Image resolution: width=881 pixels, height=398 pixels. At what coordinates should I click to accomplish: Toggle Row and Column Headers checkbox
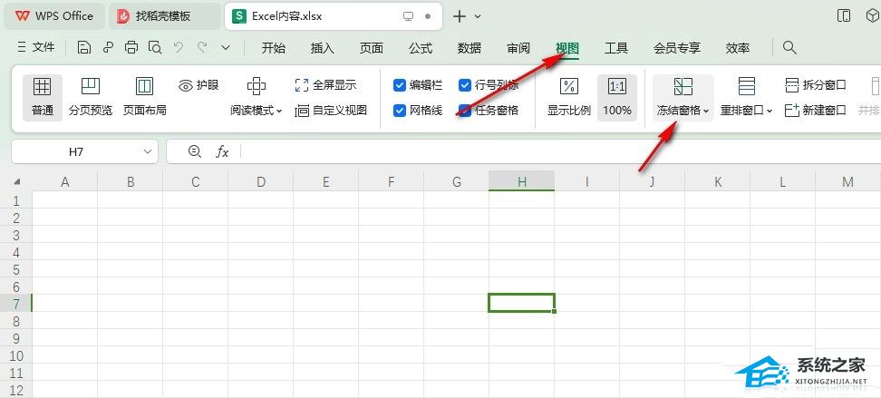pos(465,85)
